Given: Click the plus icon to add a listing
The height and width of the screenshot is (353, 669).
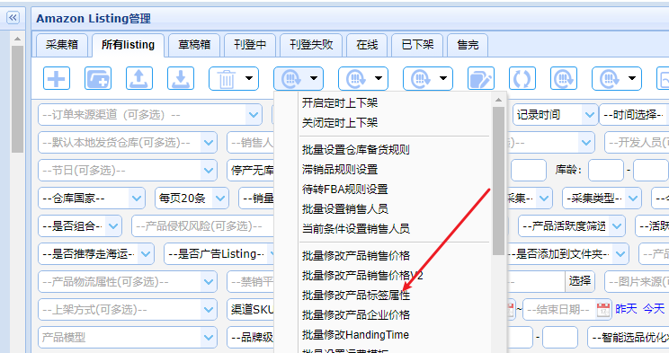Looking at the screenshot, I should coord(57,78).
